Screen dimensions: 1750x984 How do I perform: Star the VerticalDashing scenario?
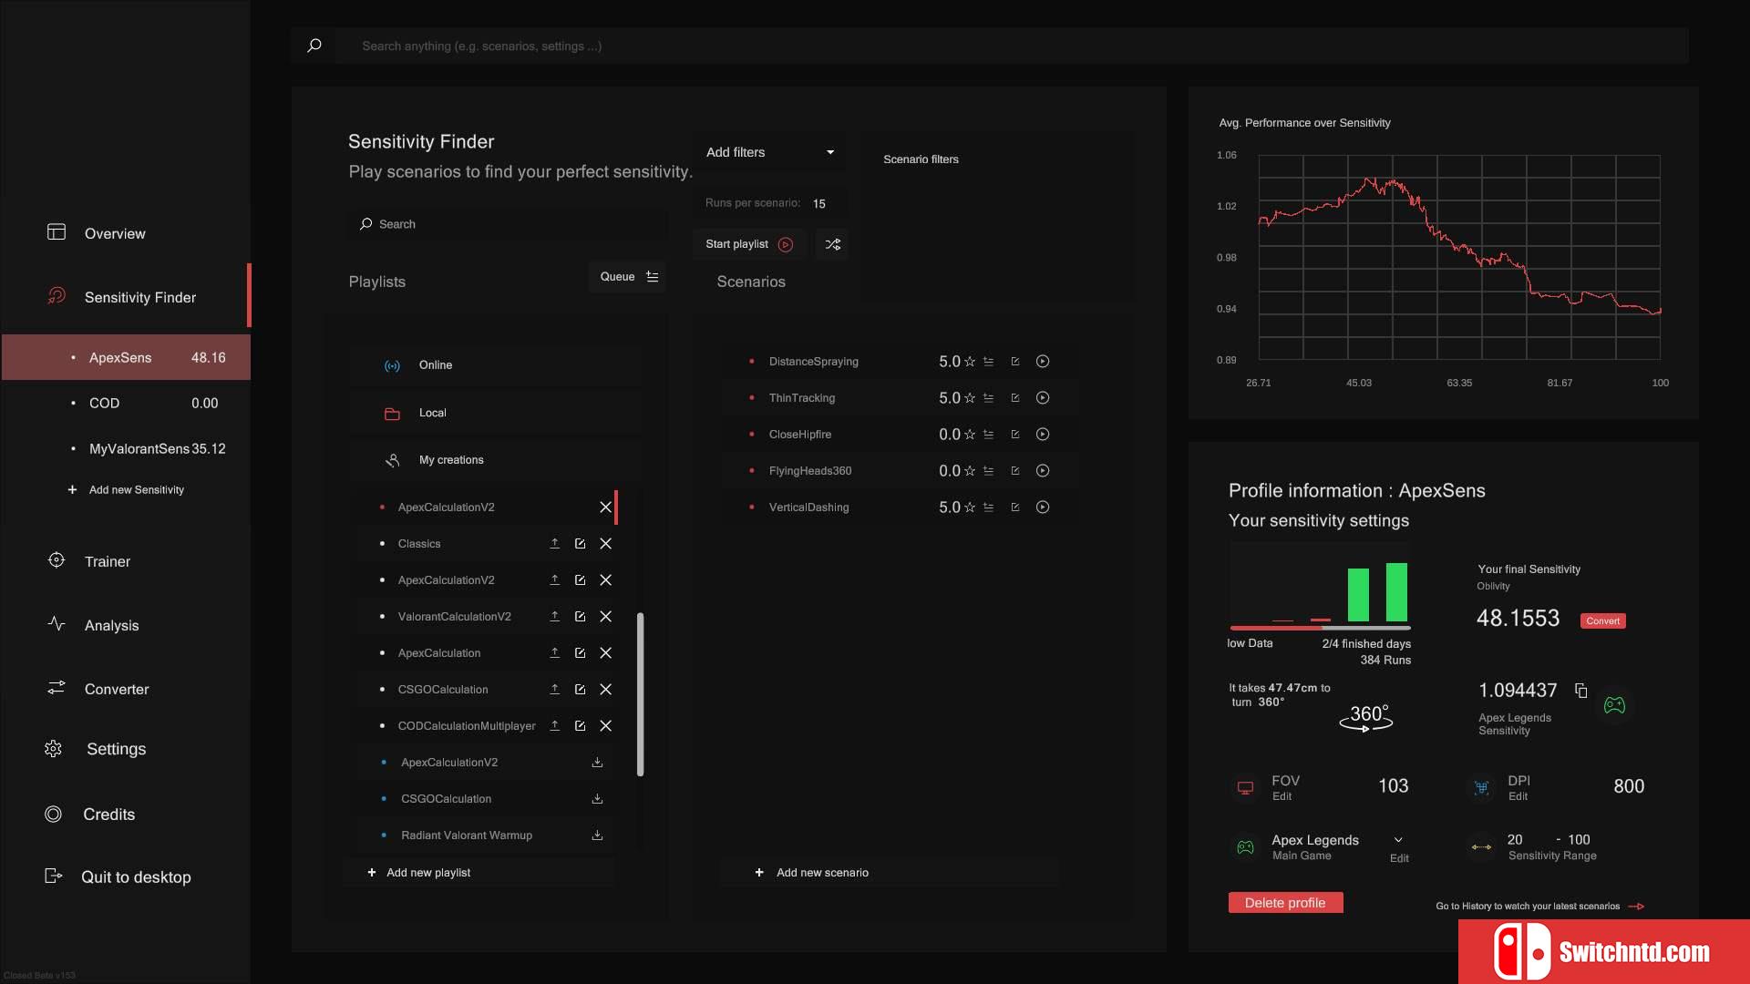(x=970, y=507)
